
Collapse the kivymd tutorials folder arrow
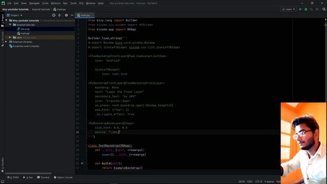(10, 25)
